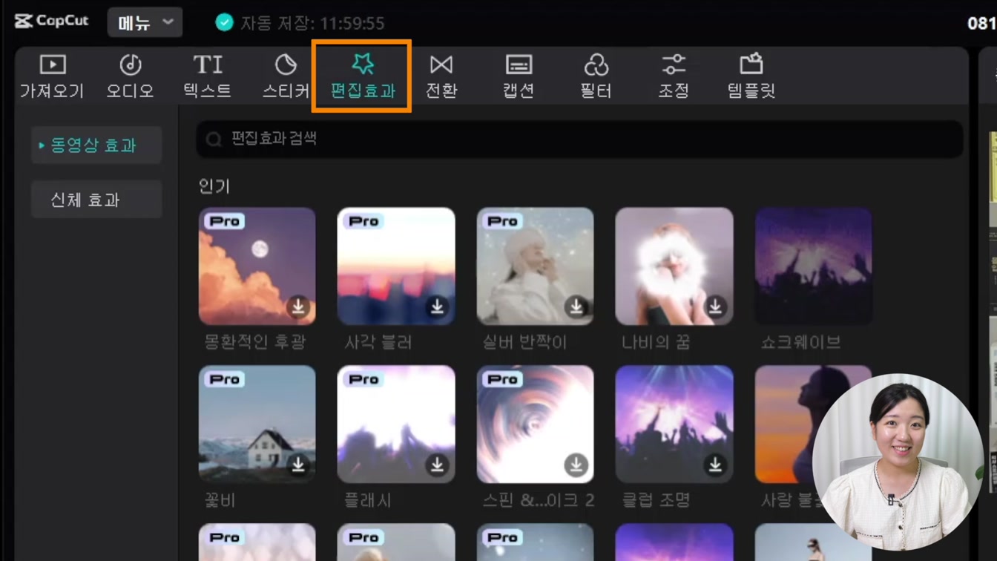997x561 pixels.
Task: Download the 플래시 effect
Action: (x=437, y=465)
